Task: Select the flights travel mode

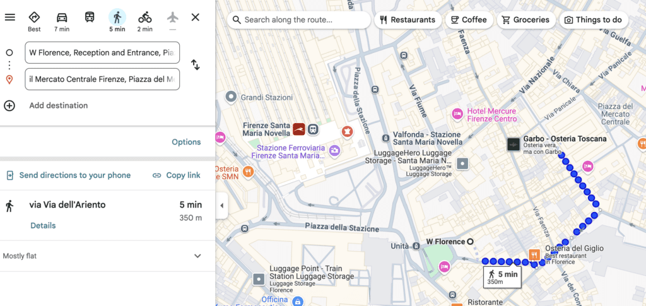Action: coord(173,17)
